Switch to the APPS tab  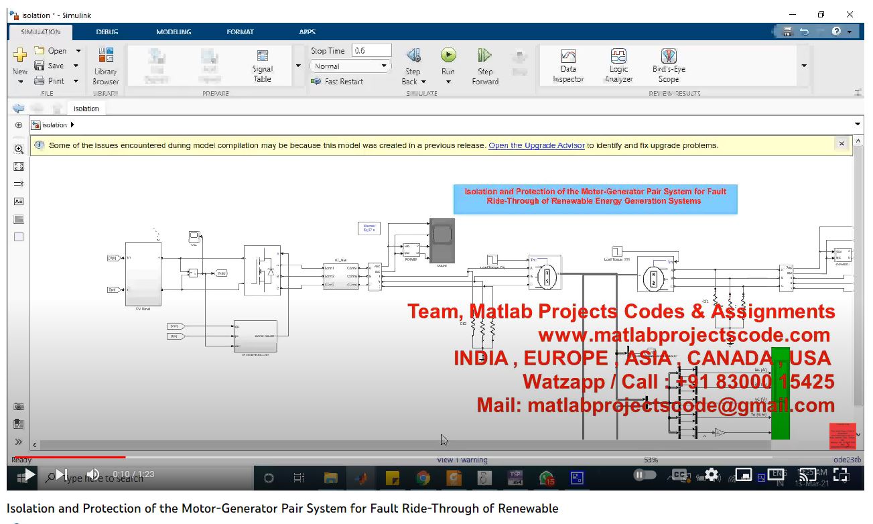307,31
